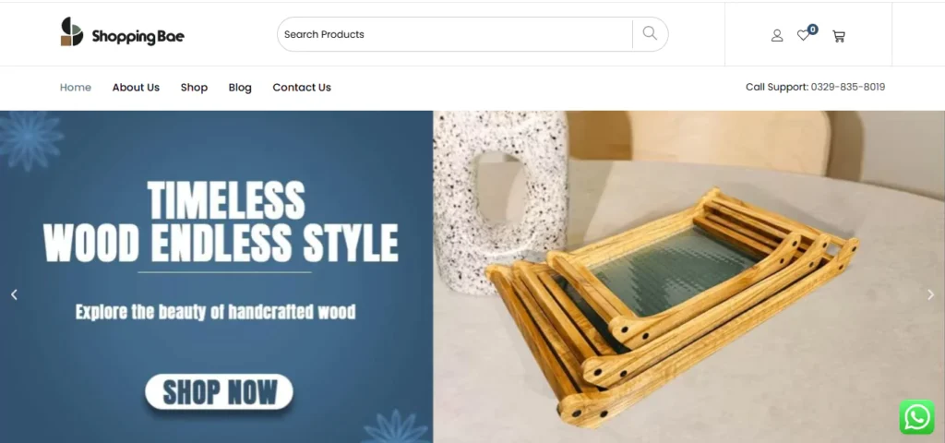
Task: Click the Shopping Bae brand name text
Action: pyautogui.click(x=138, y=36)
